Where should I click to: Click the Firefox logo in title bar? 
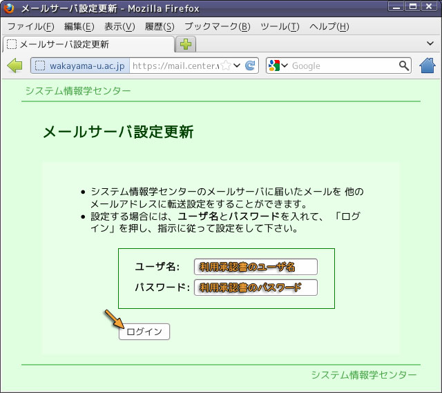[x=9, y=8]
